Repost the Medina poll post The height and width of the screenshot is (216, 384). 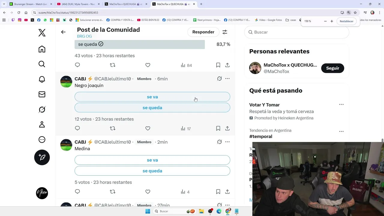tap(112, 192)
